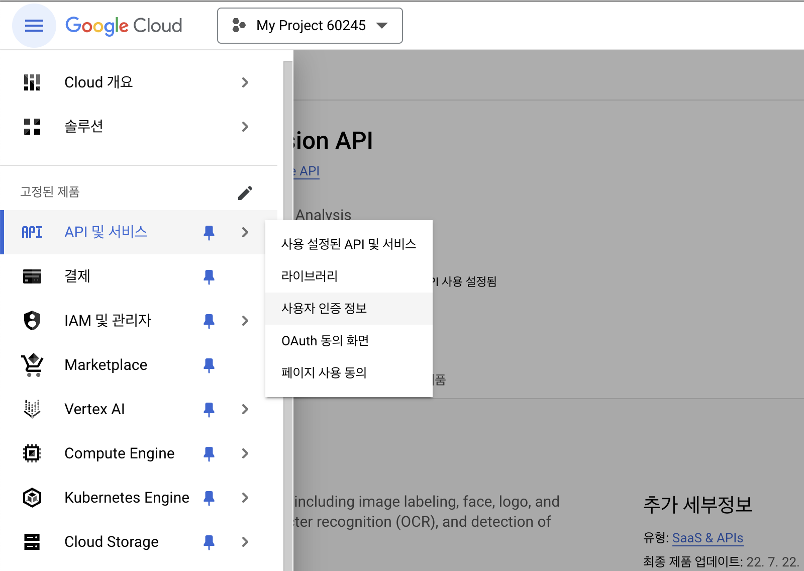Open the API 및 서비스 menu item

[139, 232]
